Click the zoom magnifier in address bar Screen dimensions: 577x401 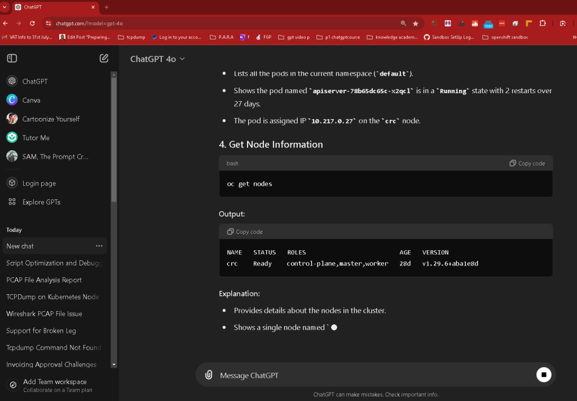(403, 23)
